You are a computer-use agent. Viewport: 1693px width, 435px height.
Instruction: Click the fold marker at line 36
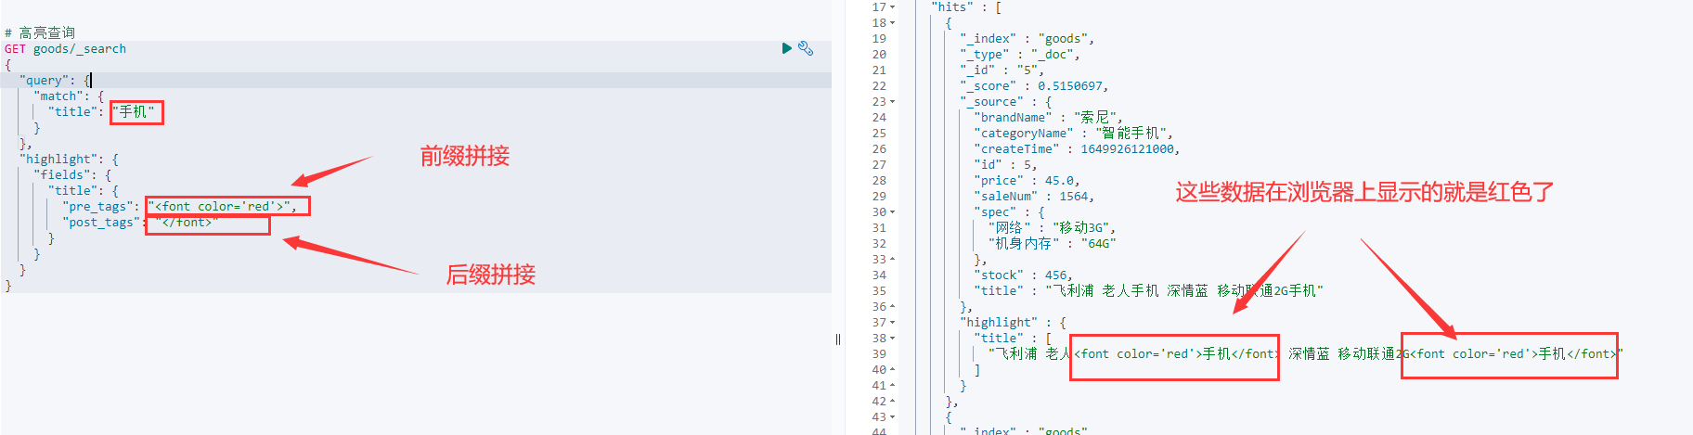893,307
